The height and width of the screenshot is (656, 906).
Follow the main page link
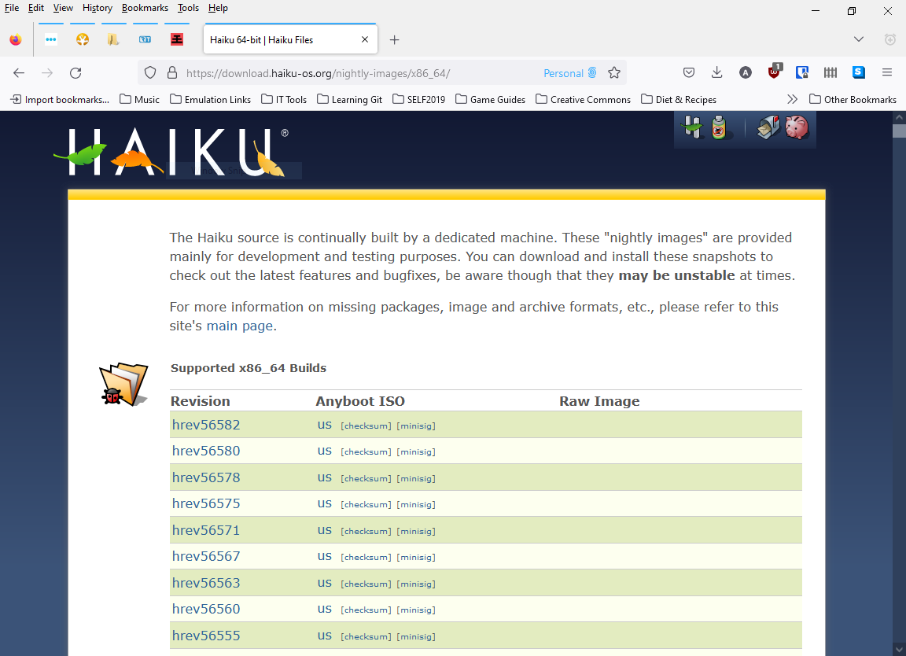click(240, 326)
